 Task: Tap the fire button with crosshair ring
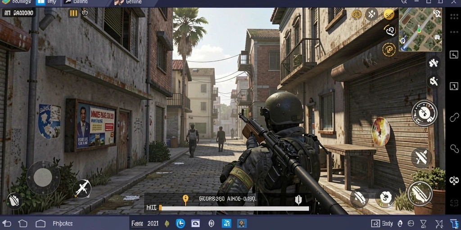[x=424, y=113]
